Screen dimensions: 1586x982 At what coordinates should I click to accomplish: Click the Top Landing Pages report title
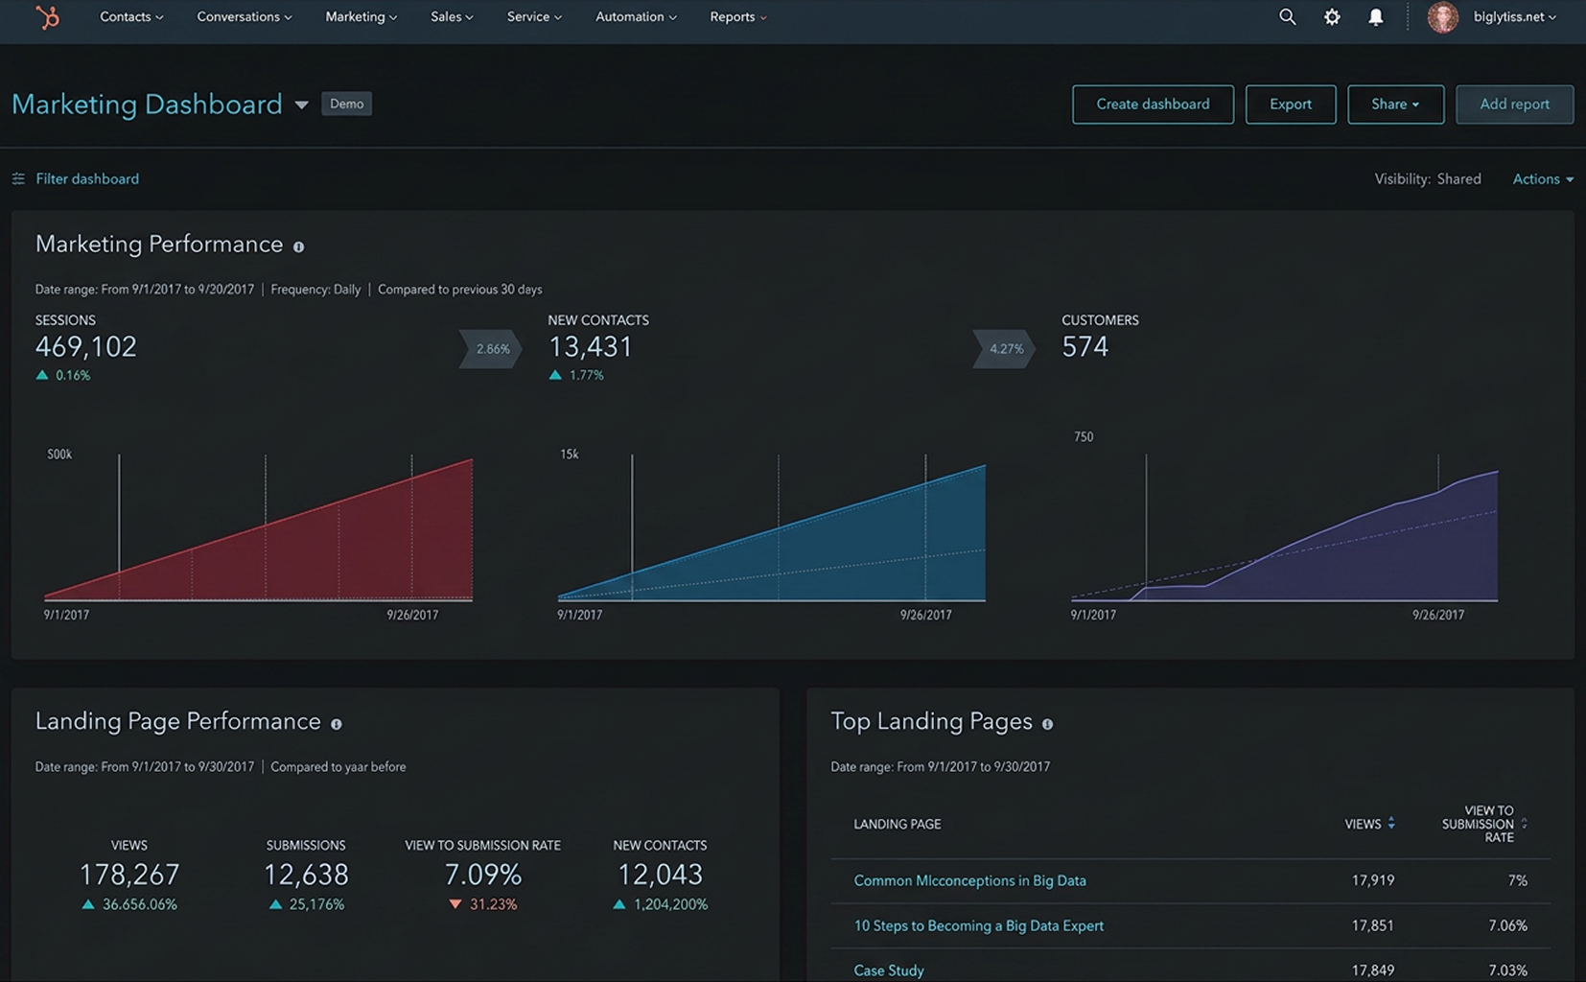931,721
